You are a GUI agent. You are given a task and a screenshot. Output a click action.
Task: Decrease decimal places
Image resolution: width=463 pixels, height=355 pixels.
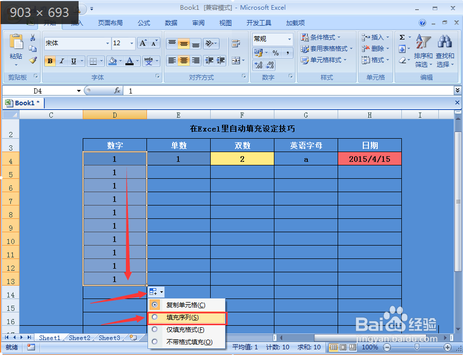(x=270, y=65)
